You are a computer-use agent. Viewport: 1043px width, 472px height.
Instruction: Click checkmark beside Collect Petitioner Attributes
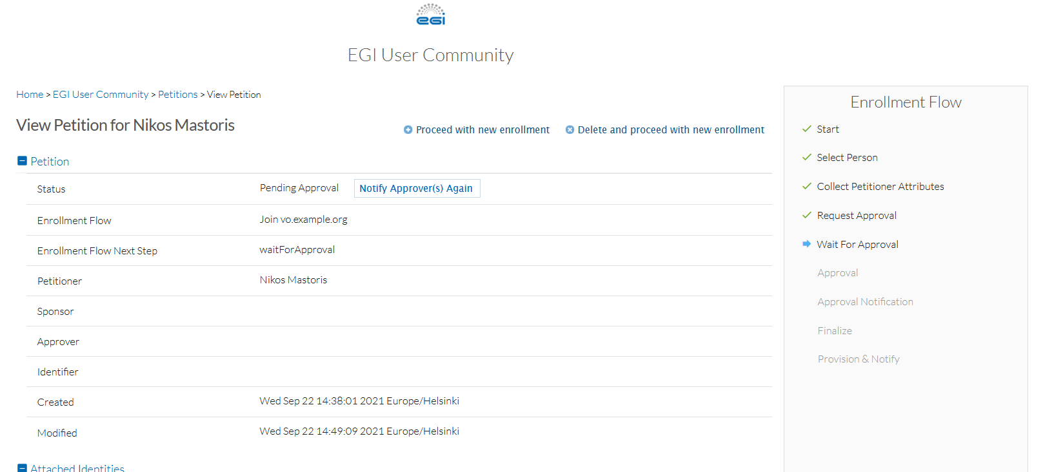coord(806,186)
